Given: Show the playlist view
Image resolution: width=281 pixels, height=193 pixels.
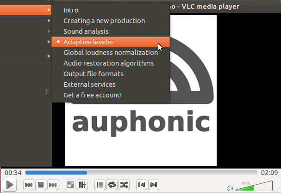Looking at the screenshot, I should [x=100, y=185].
